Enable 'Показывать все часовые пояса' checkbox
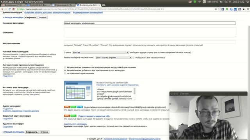Screen dimensions: 250x140 point(134,58)
